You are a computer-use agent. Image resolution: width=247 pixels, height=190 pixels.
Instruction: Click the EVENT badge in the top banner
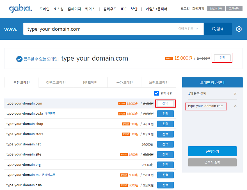click(169, 59)
